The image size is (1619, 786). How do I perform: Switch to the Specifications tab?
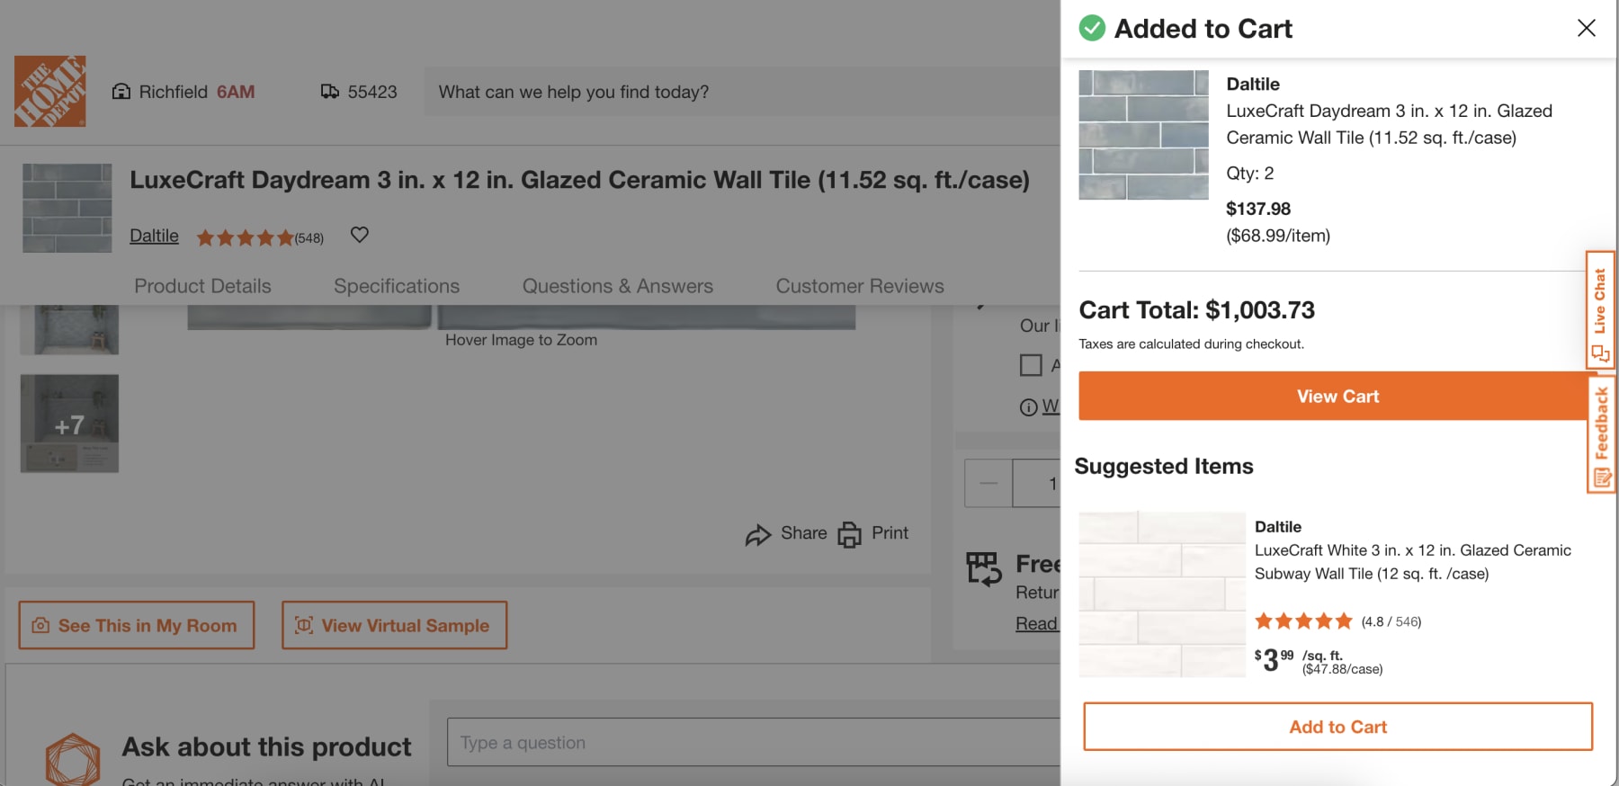coord(396,286)
